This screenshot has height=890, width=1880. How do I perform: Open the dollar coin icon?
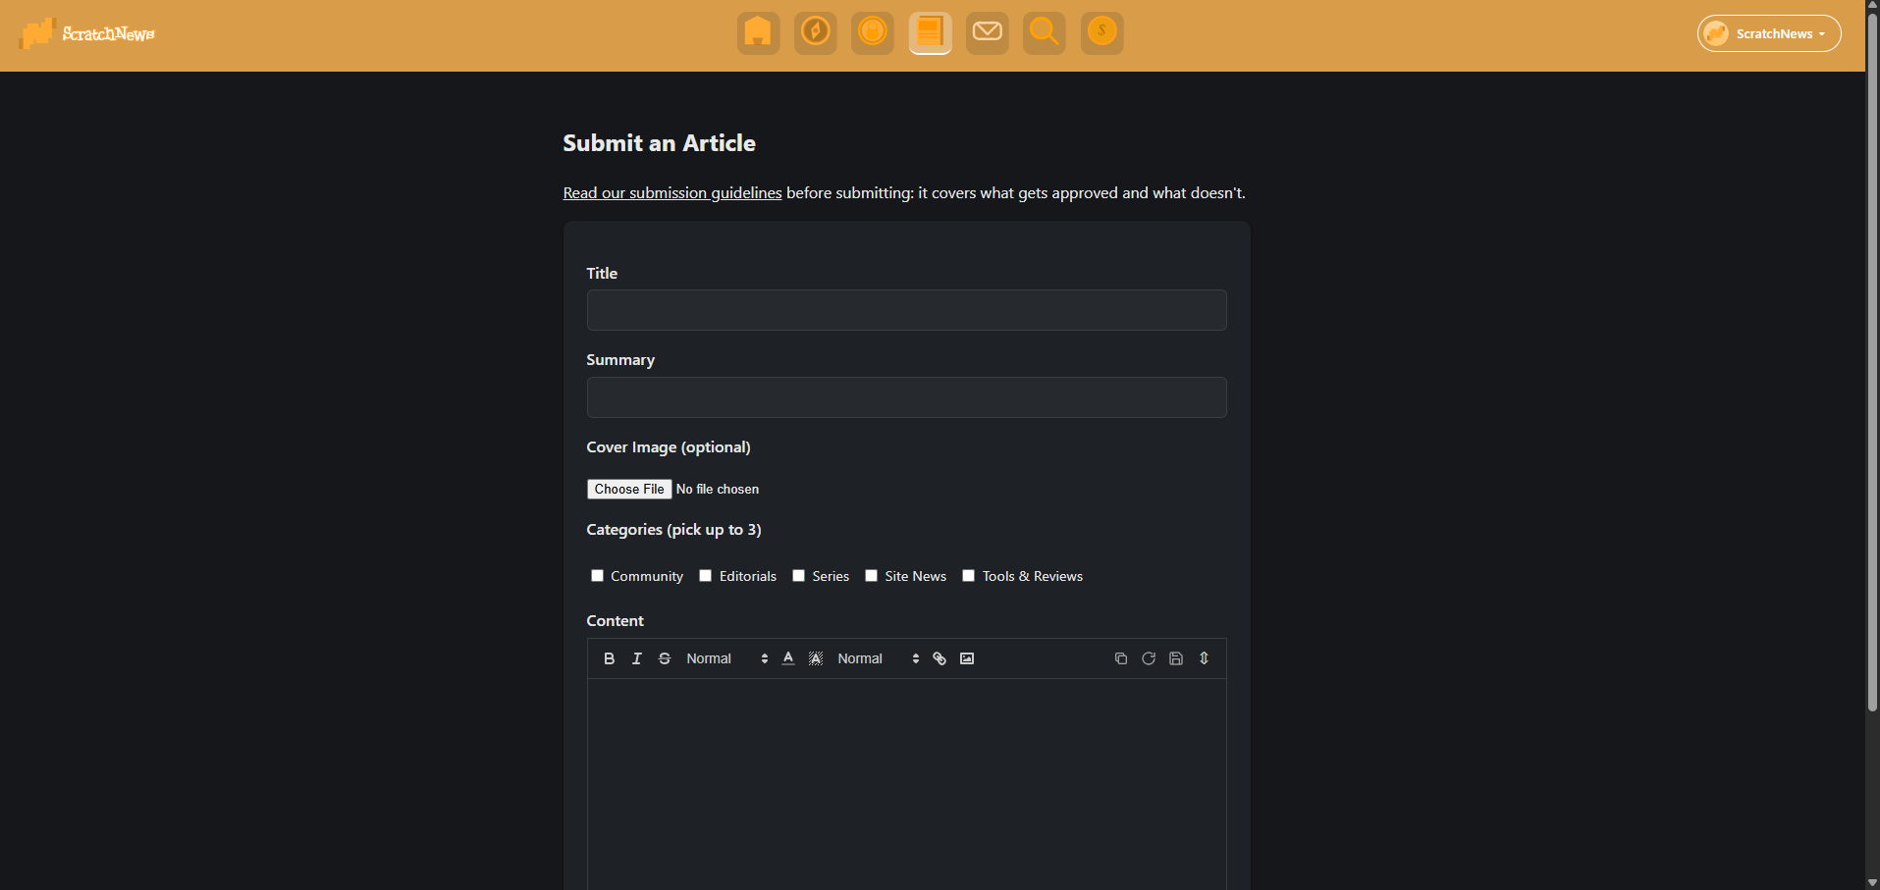click(x=1101, y=33)
